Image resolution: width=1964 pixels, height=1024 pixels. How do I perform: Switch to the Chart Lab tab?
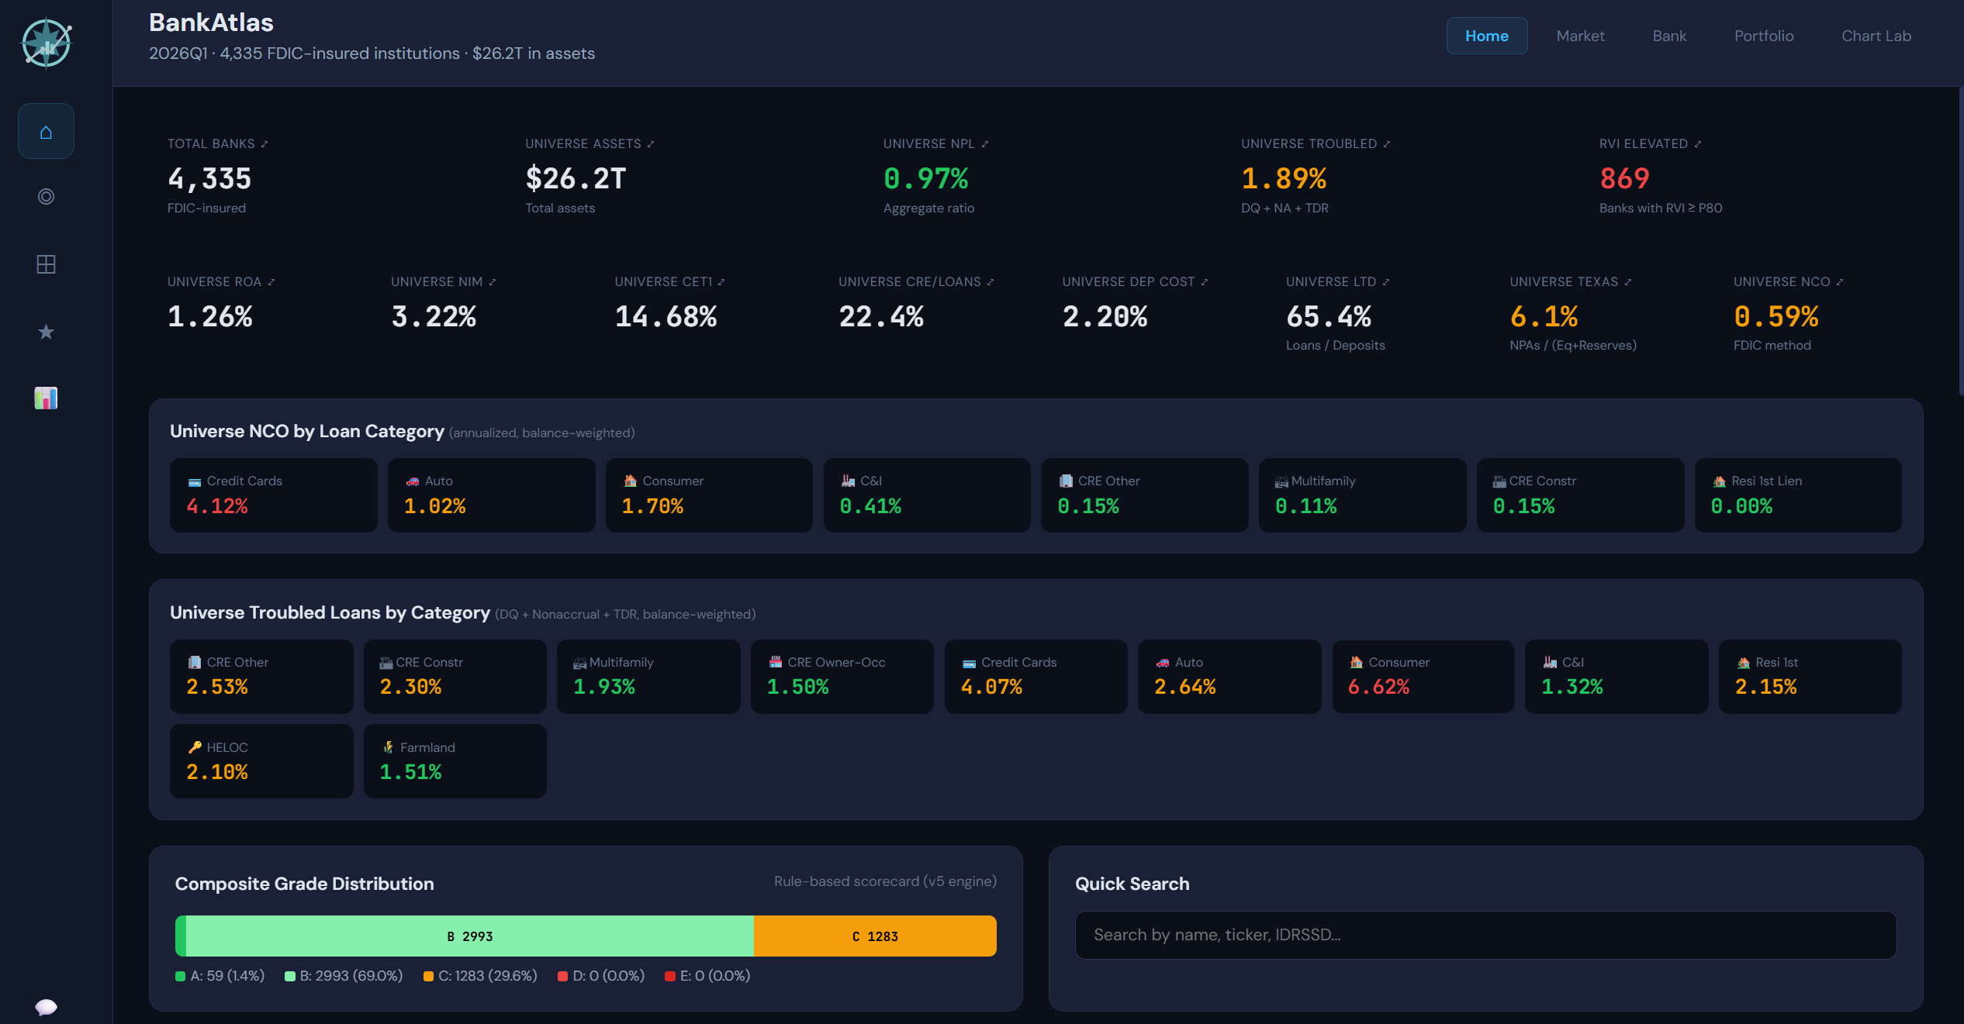click(x=1876, y=36)
